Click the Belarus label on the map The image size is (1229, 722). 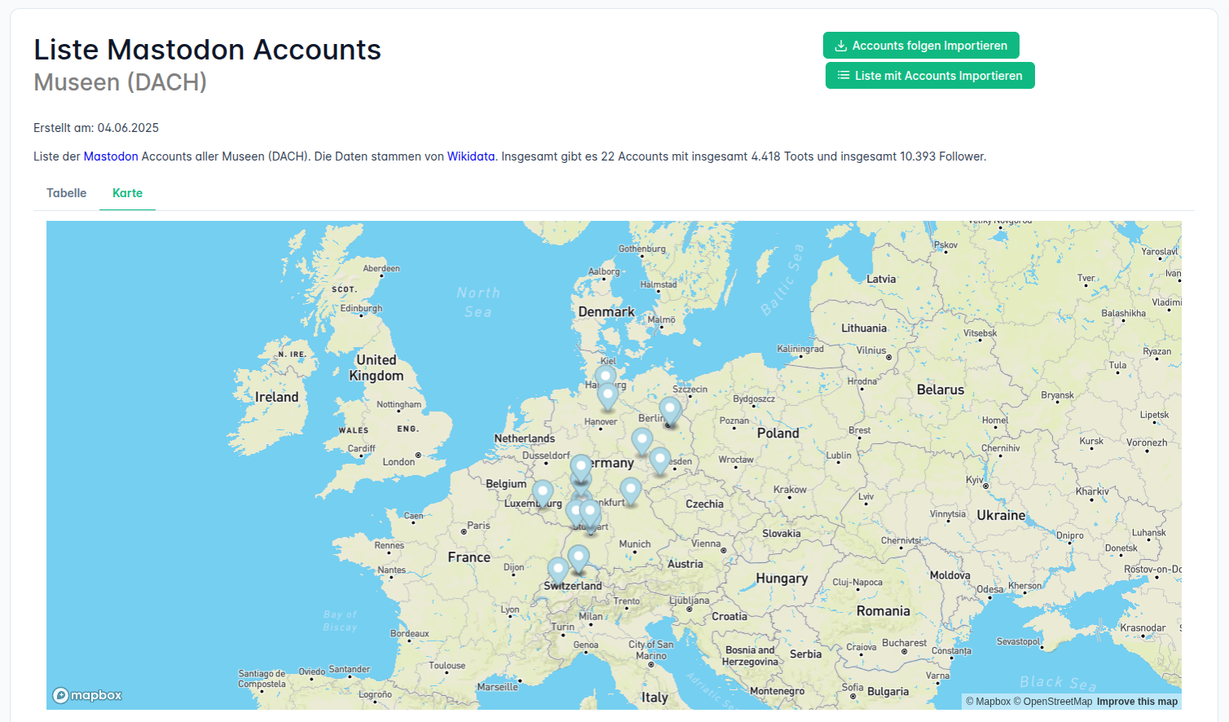point(940,390)
